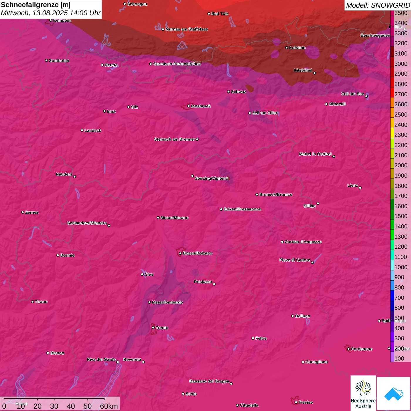Image resolution: width=411 pixels, height=411 pixels.
Task: Select the bright red 2700 legend swatch
Action: pos(392,92)
